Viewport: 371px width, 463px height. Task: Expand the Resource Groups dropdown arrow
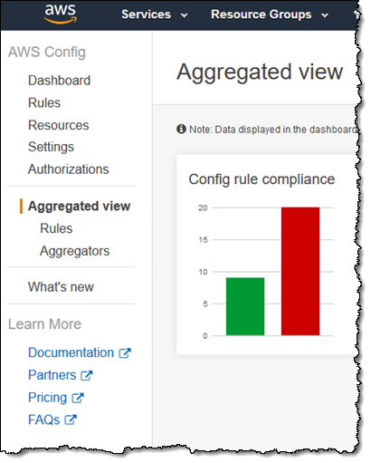pos(325,15)
